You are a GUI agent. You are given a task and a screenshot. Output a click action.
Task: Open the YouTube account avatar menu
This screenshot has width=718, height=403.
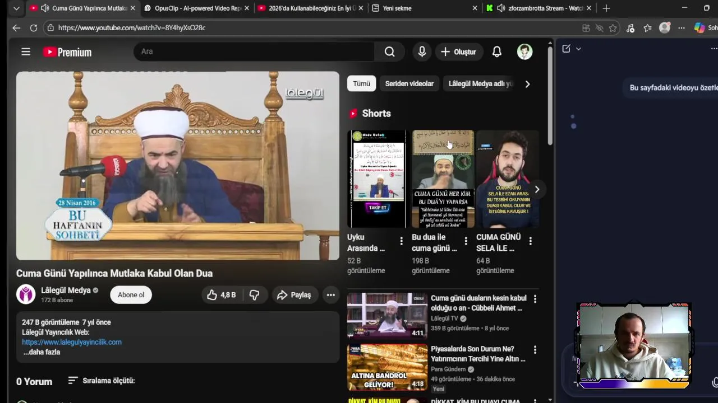pyautogui.click(x=524, y=51)
